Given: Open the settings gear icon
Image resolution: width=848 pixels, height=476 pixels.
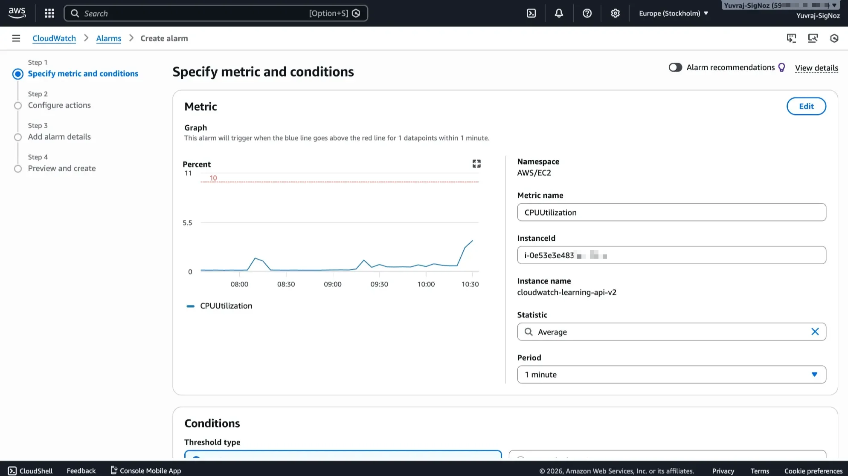Looking at the screenshot, I should [615, 13].
